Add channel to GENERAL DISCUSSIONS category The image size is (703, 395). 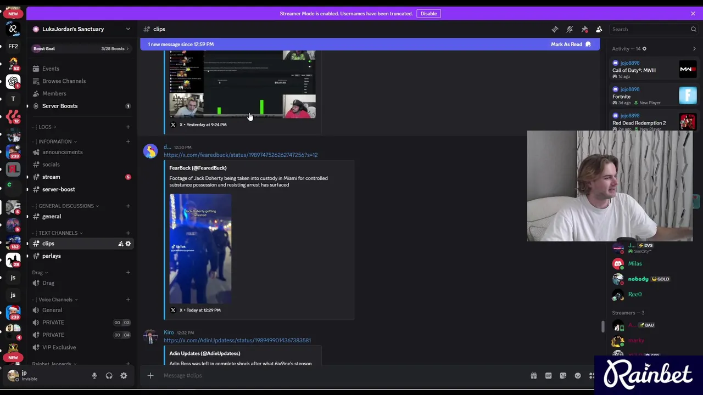click(128, 206)
